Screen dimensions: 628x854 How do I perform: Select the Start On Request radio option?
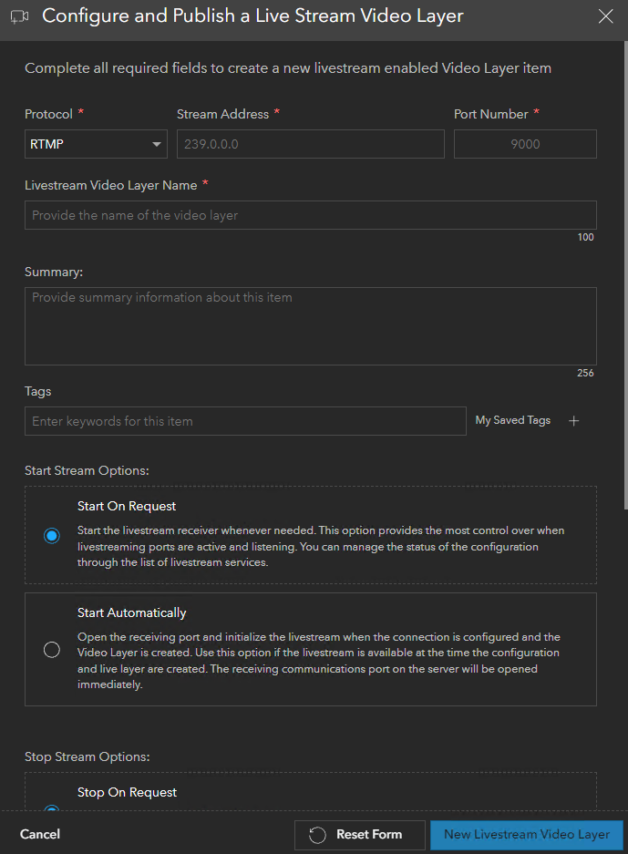tap(52, 536)
